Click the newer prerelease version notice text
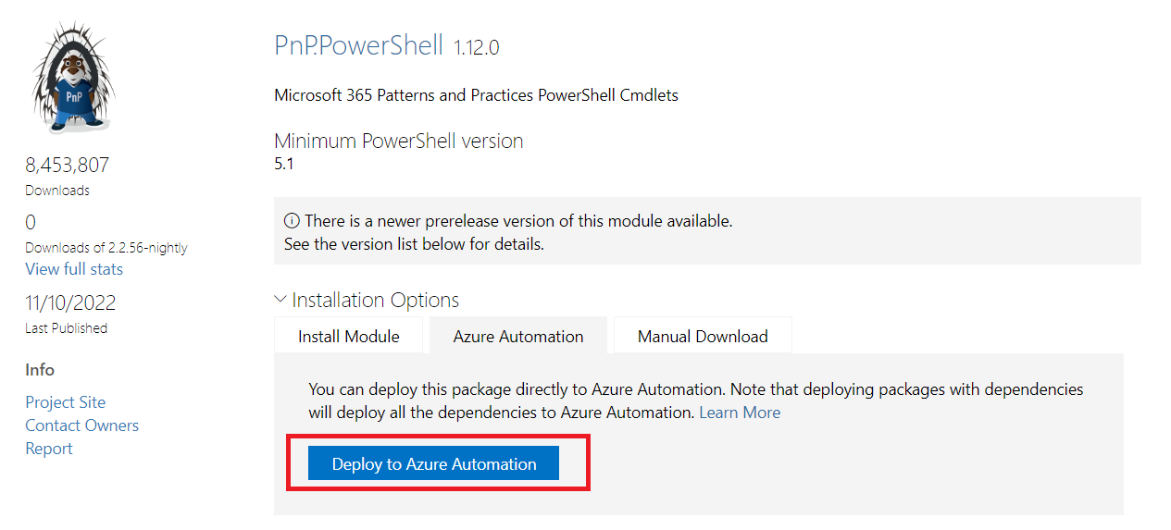1171x530 pixels. coord(518,222)
